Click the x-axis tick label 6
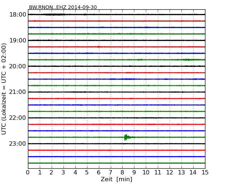The width and height of the screenshot is (233, 187). point(99,173)
